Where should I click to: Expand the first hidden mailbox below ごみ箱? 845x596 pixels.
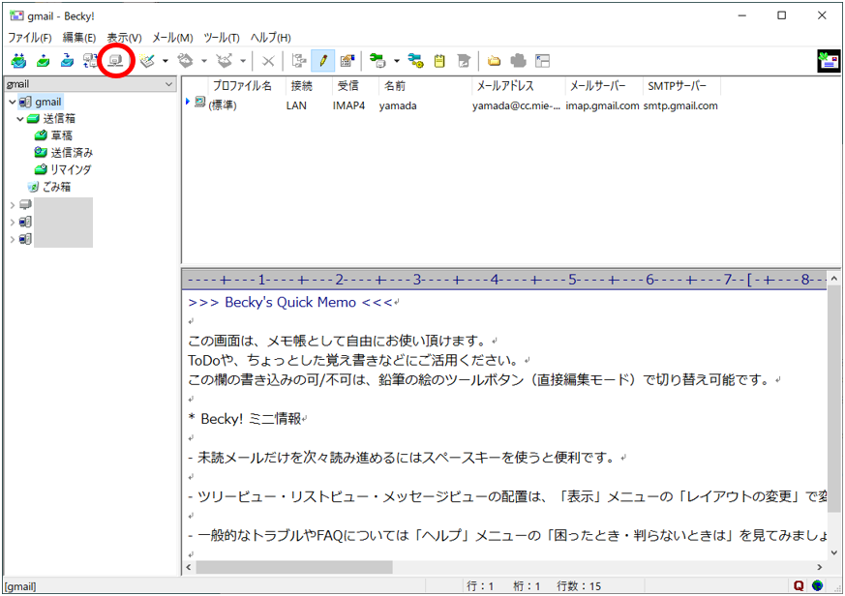[x=13, y=205]
